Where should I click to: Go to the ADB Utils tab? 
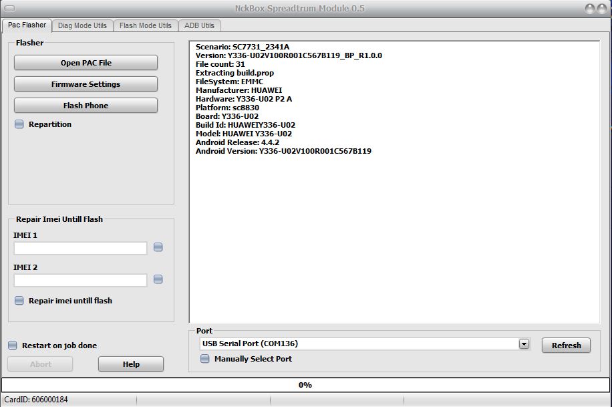click(x=200, y=25)
